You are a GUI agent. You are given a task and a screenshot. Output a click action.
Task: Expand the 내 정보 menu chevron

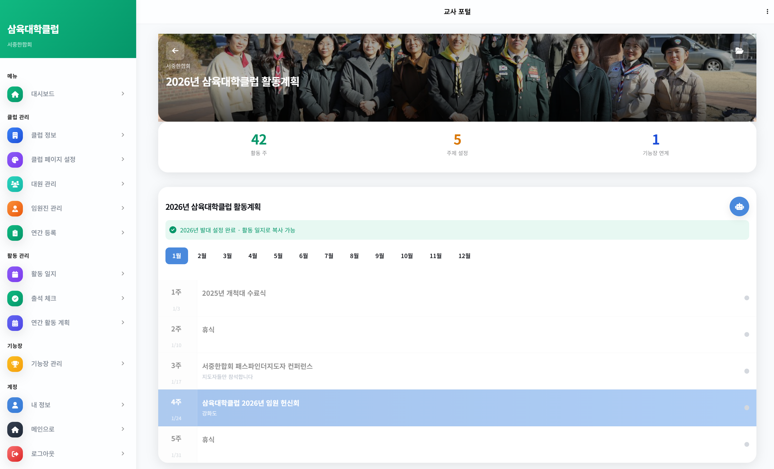[122, 405]
